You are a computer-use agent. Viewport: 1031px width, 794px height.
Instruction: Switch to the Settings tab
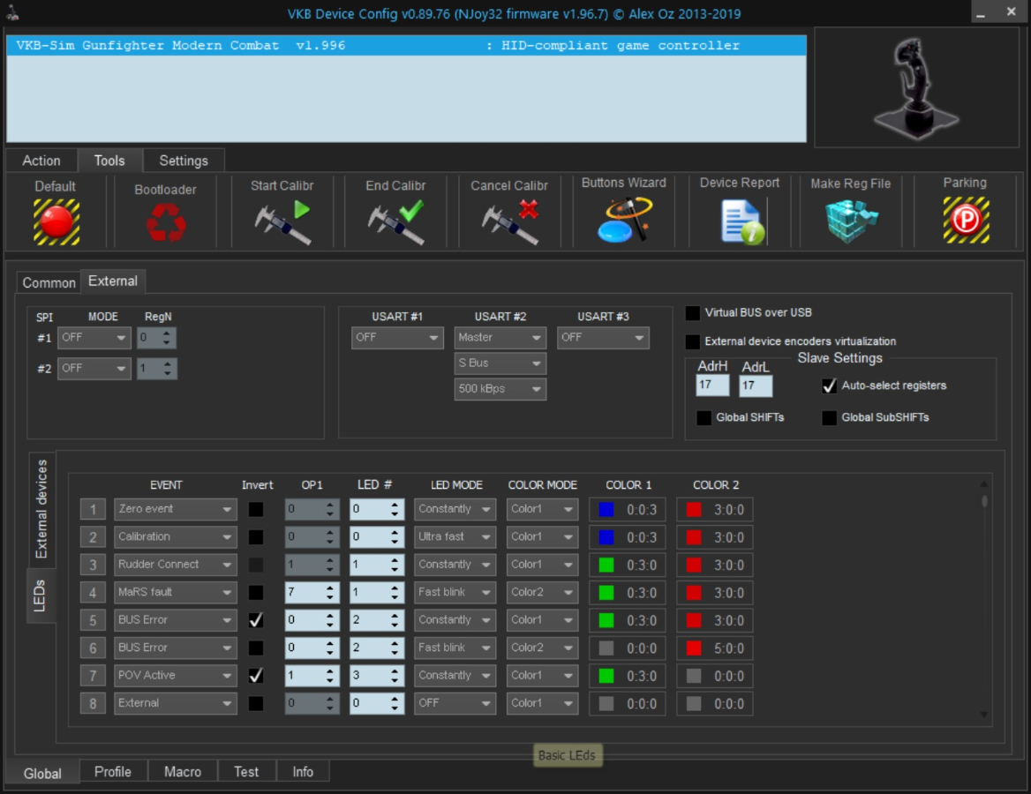(184, 161)
